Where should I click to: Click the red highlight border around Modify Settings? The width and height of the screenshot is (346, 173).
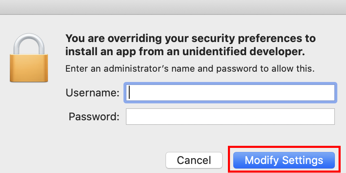pyautogui.click(x=284, y=147)
